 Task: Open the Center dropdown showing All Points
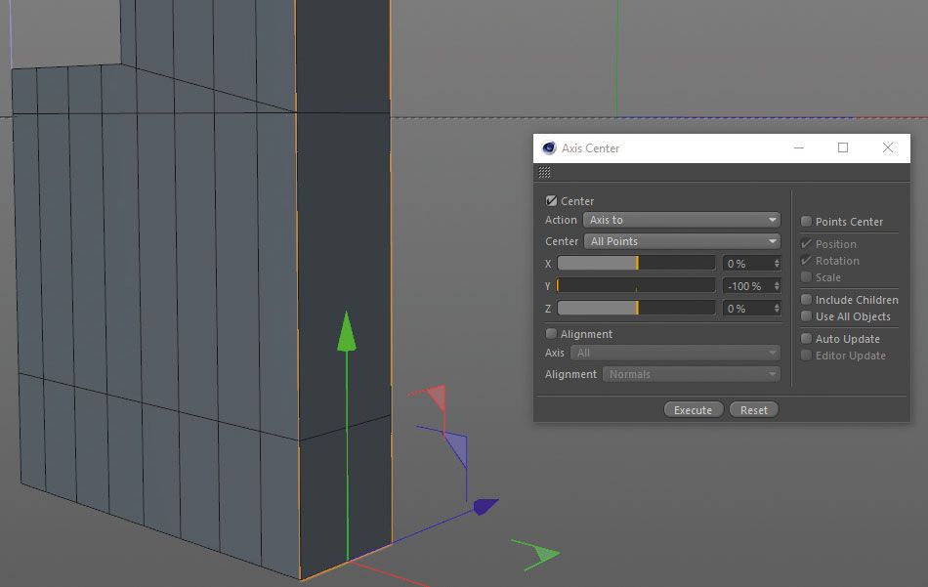(x=680, y=241)
